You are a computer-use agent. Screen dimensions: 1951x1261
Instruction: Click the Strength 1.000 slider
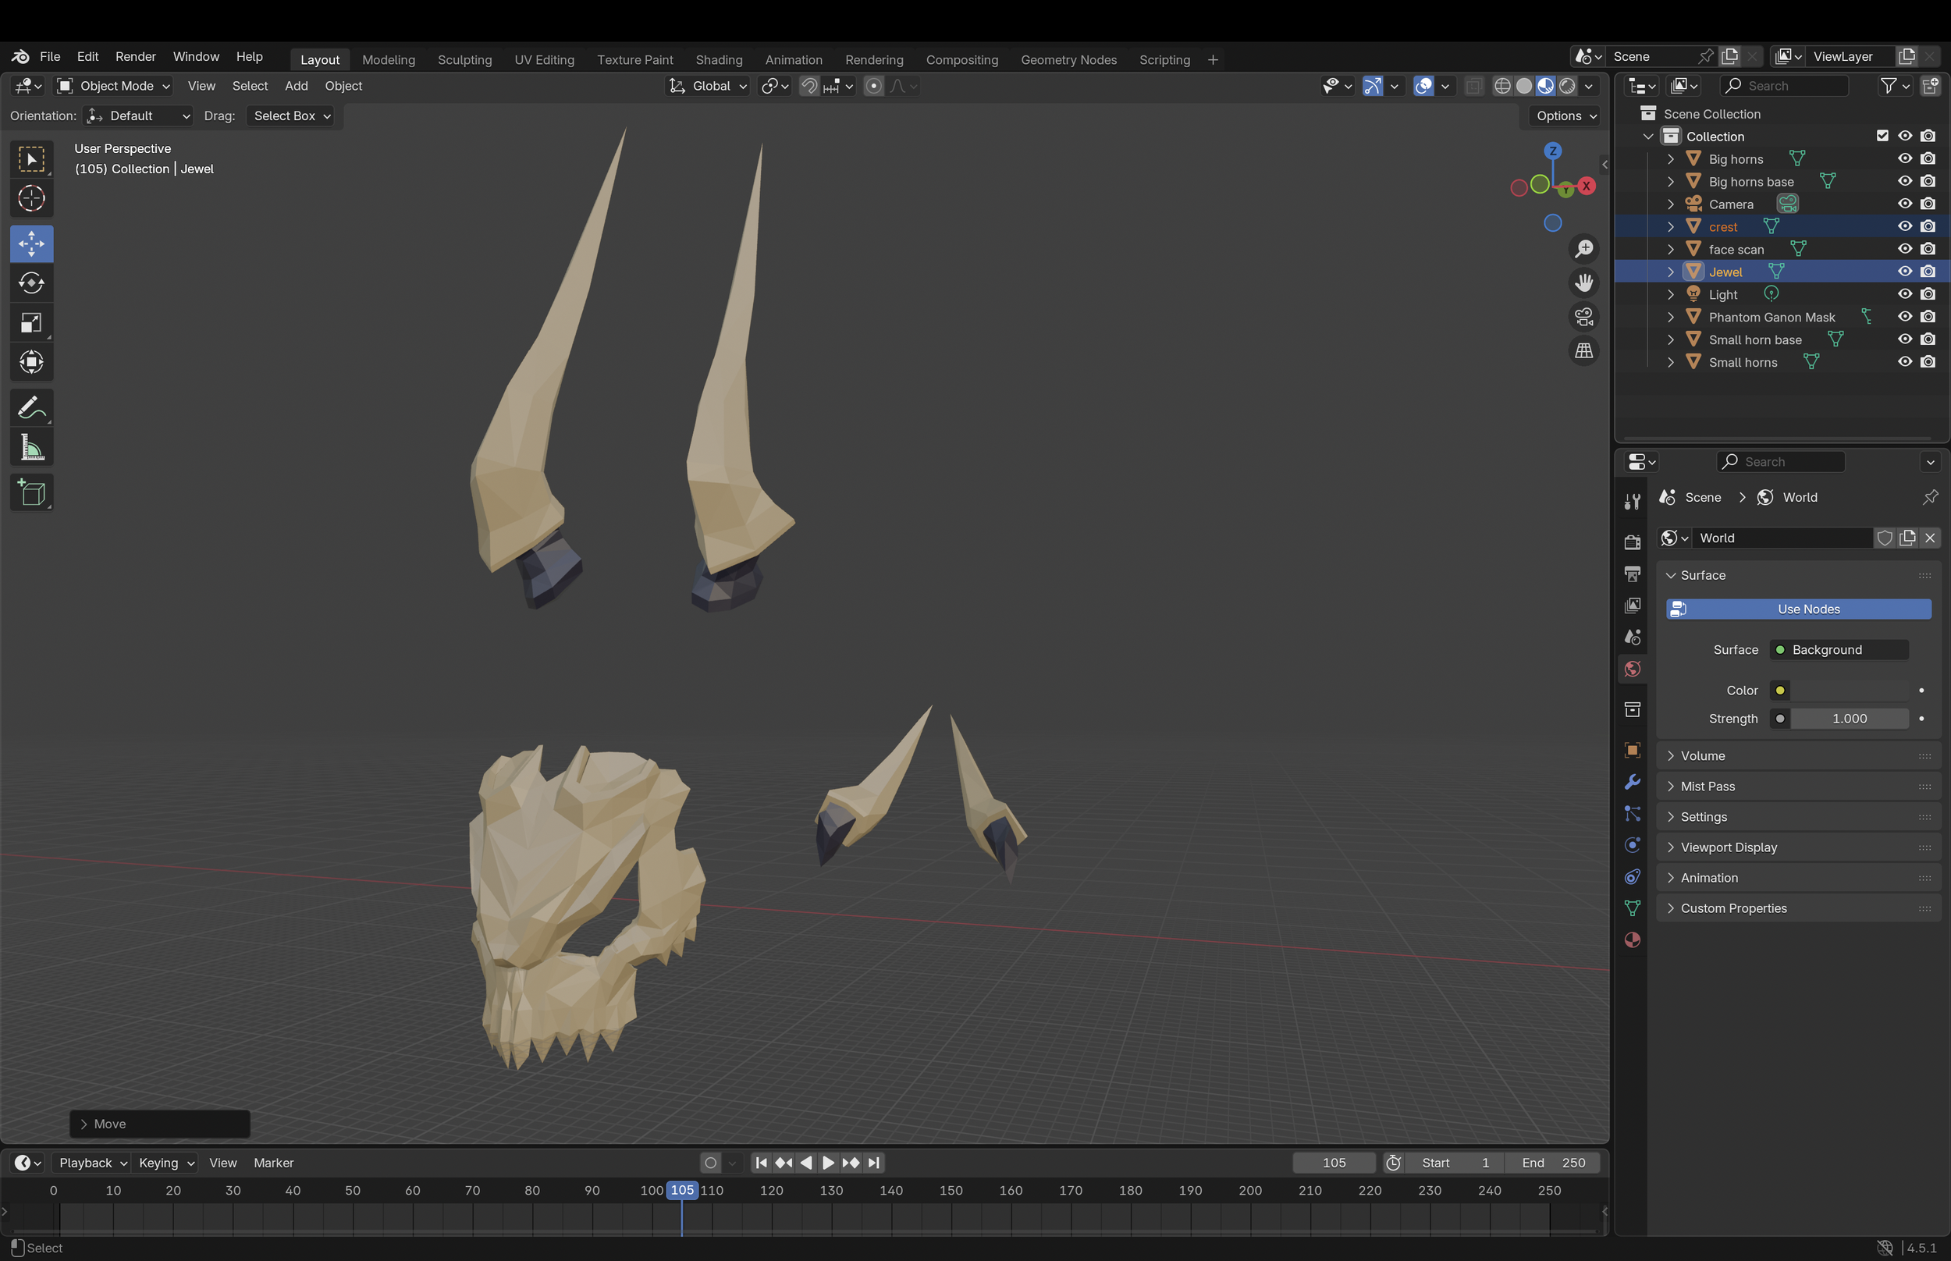pos(1850,719)
